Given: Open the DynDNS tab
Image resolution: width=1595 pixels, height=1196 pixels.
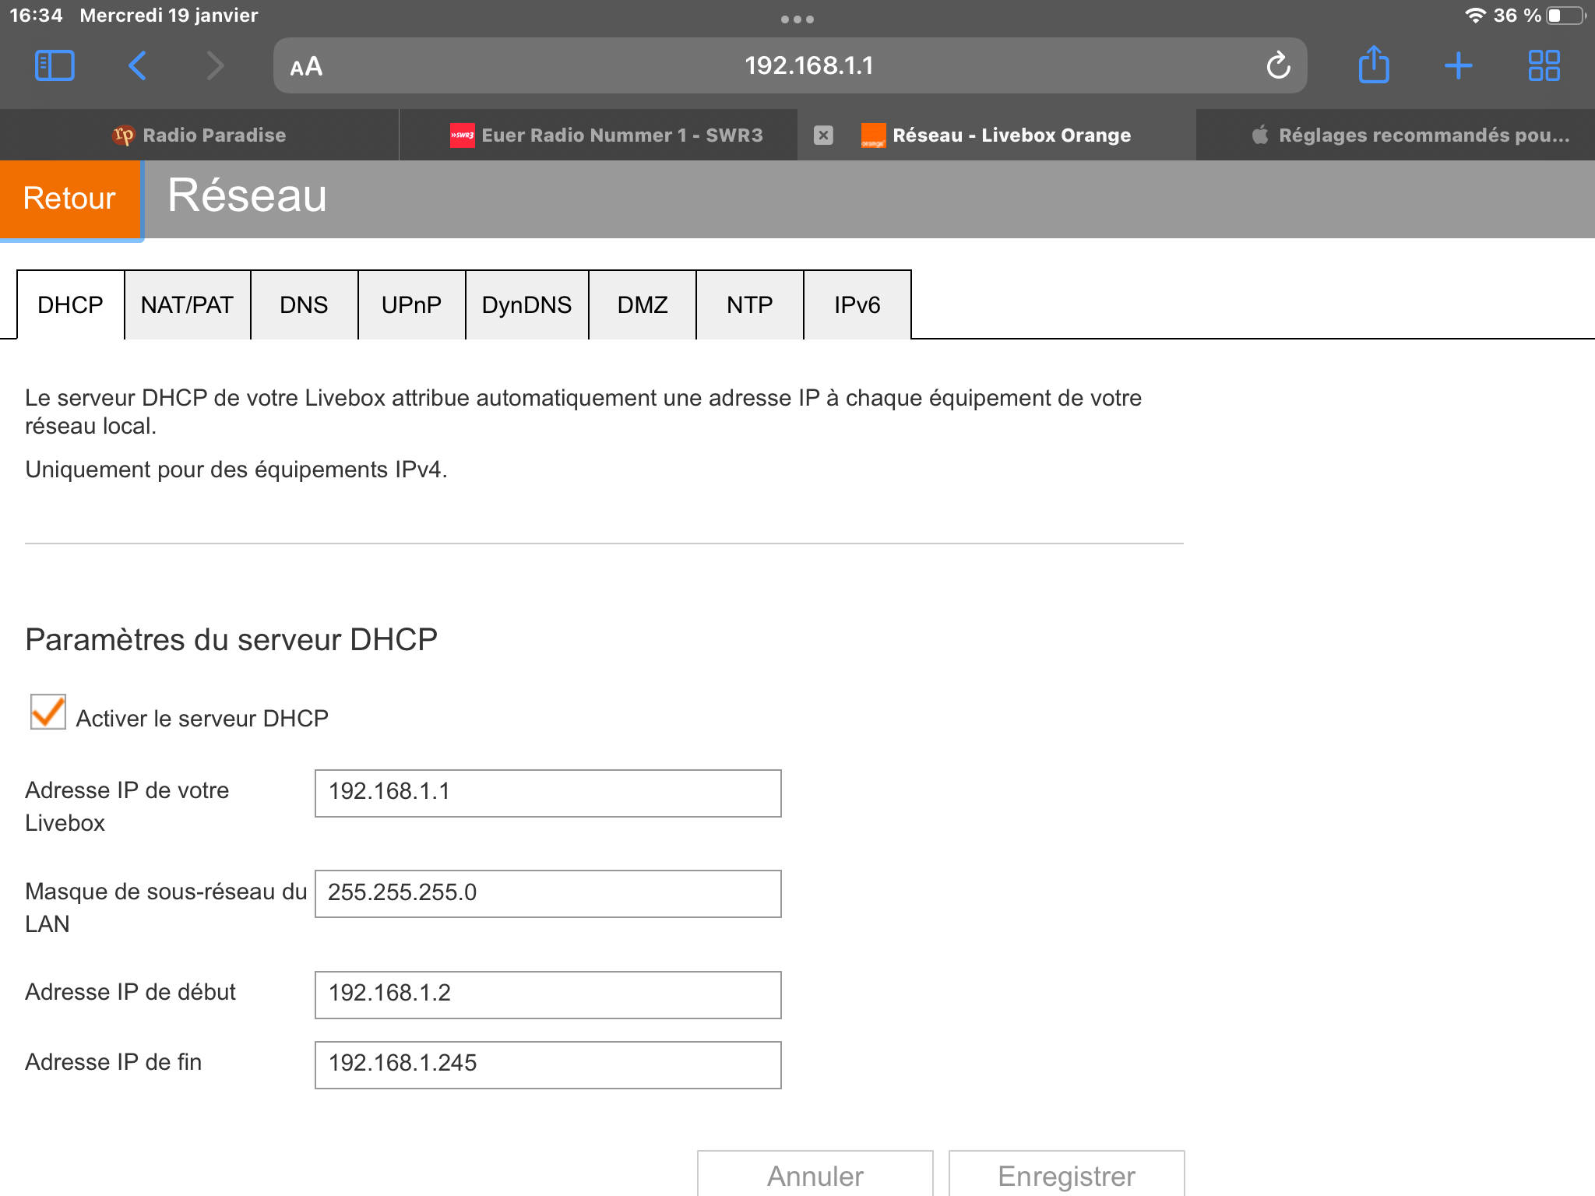Looking at the screenshot, I should [526, 305].
